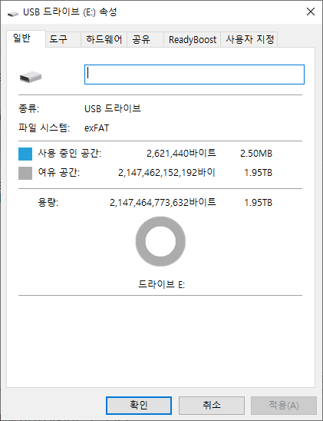Screen dimensions: 323x421
Task: Click the drive usage donut chart
Action: [x=160, y=241]
